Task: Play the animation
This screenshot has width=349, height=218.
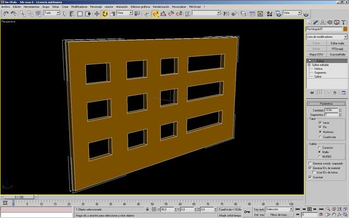Action: 309,209
